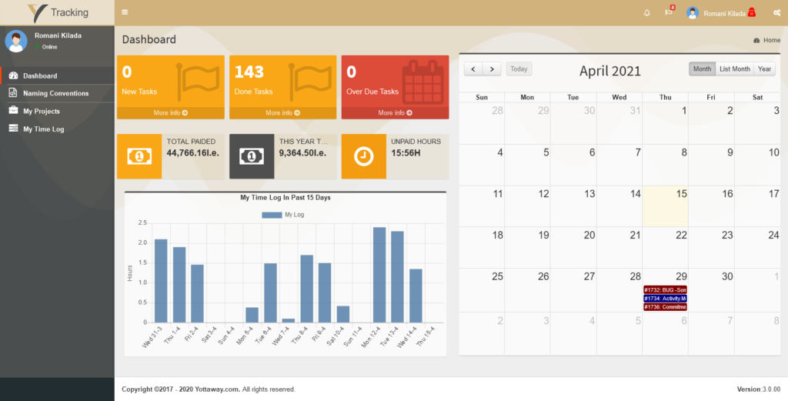Switch calendar to Year view
788x401 pixels.
tap(764, 69)
